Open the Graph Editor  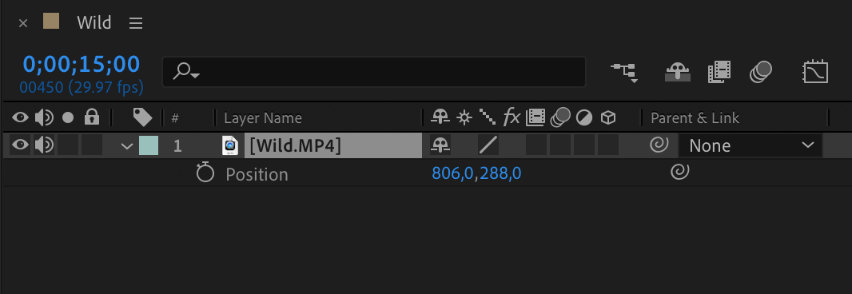815,72
